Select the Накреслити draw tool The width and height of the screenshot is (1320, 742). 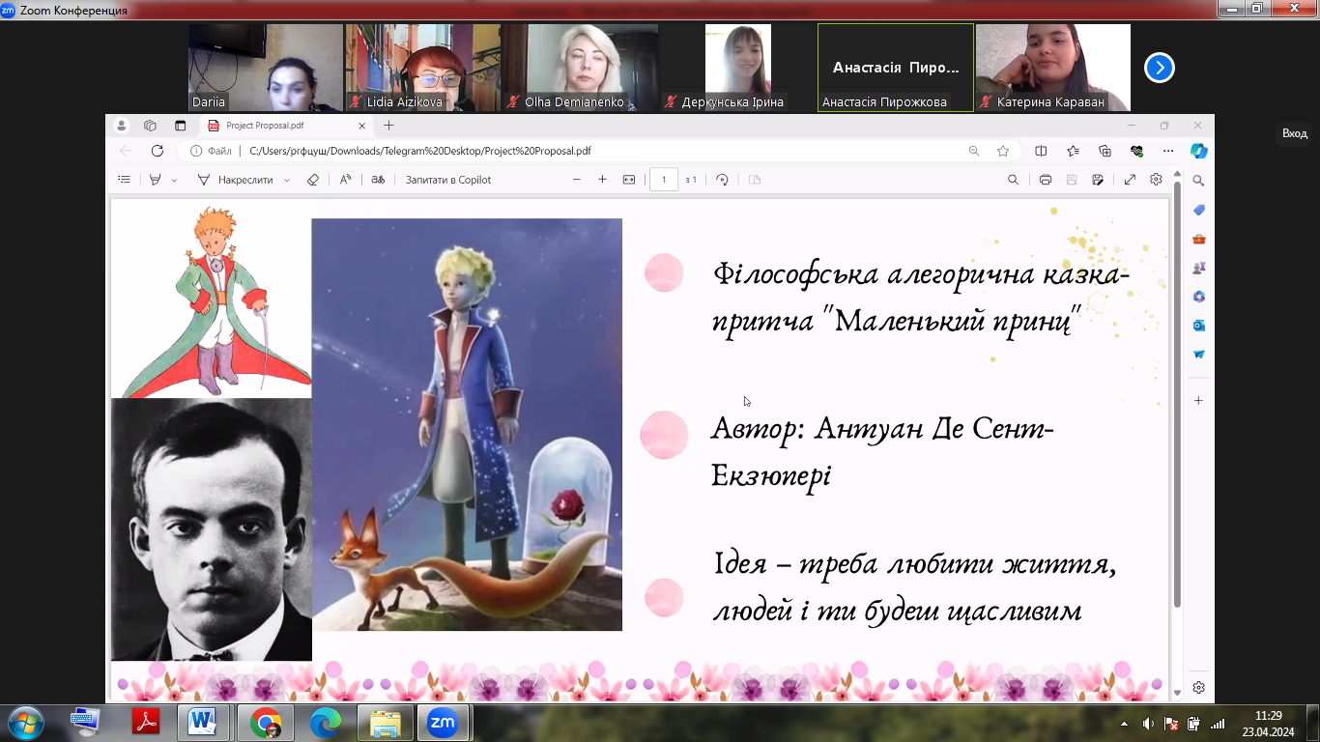click(x=235, y=180)
